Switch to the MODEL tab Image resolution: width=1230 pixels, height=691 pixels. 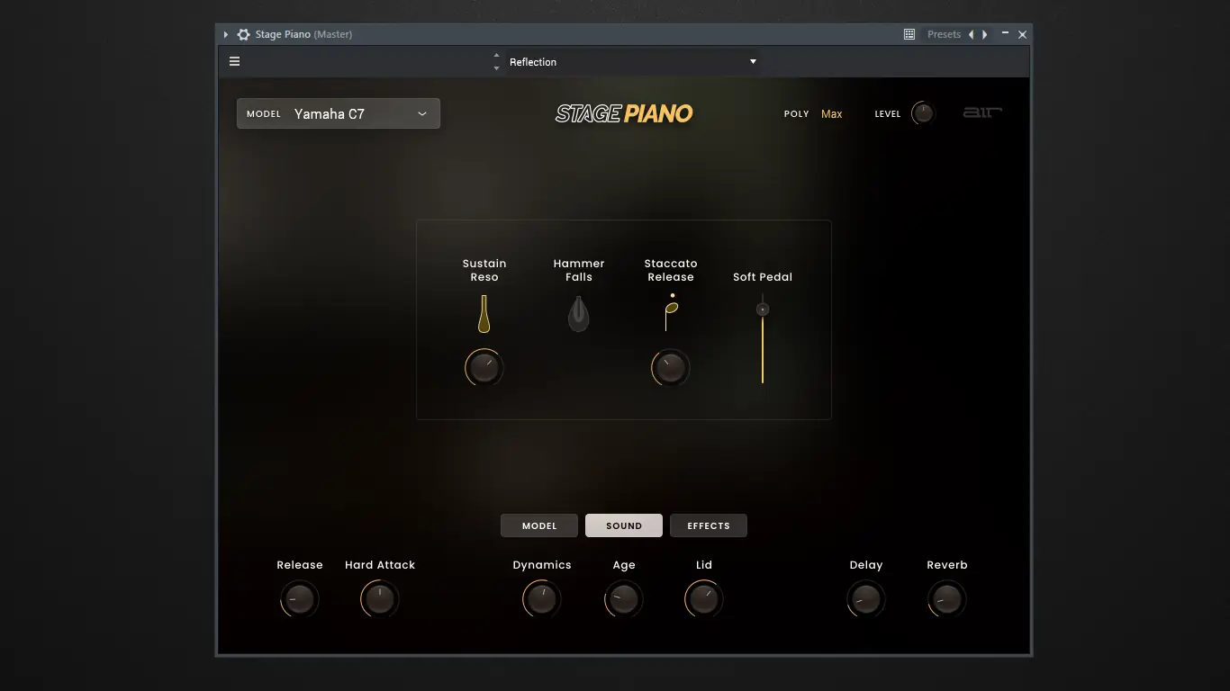coord(539,525)
